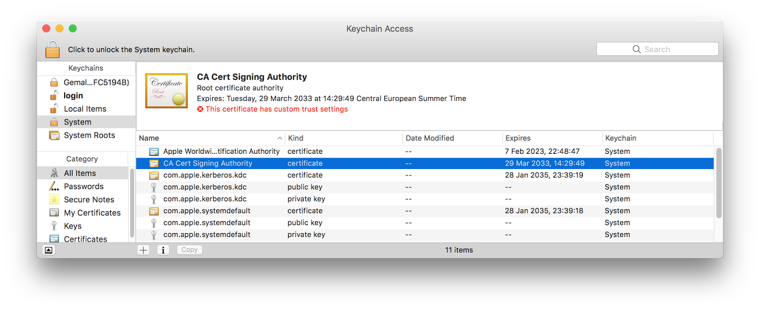Open info for selected item via i button
This screenshot has width=760, height=311.
(163, 250)
